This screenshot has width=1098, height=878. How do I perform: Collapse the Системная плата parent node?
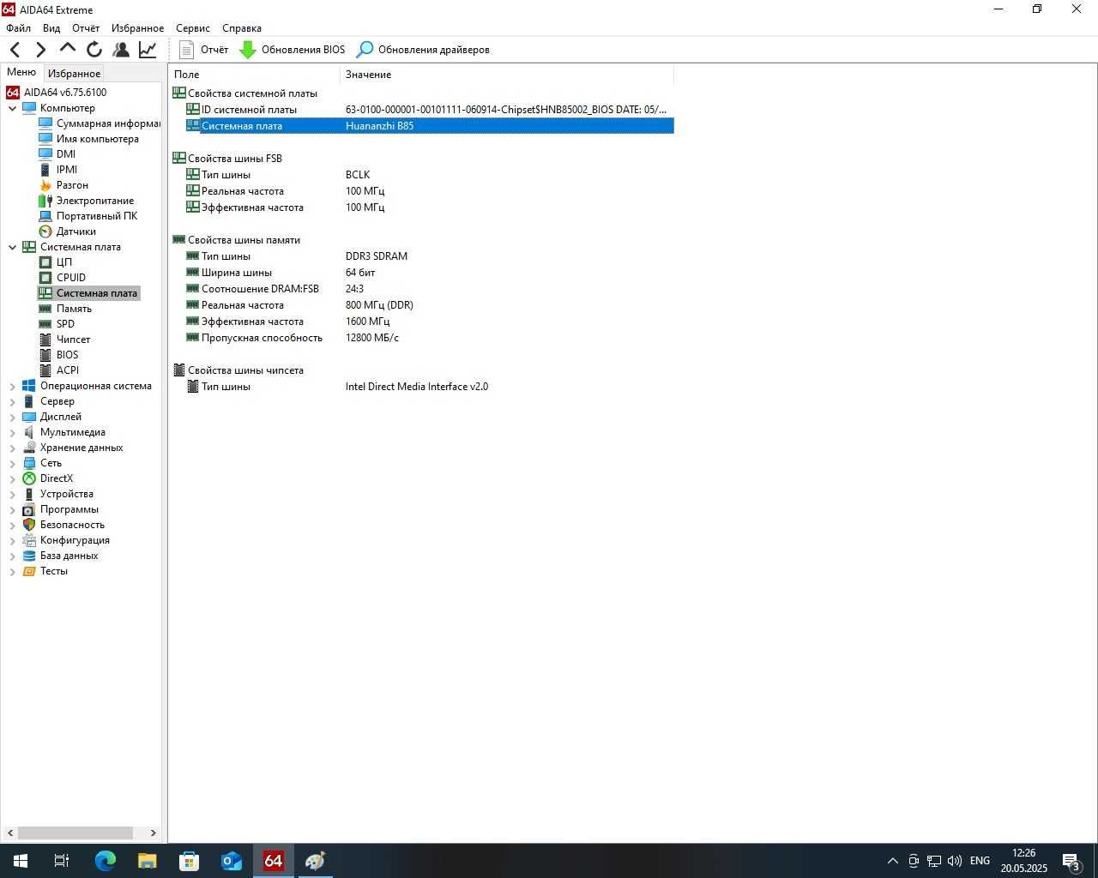pos(12,247)
